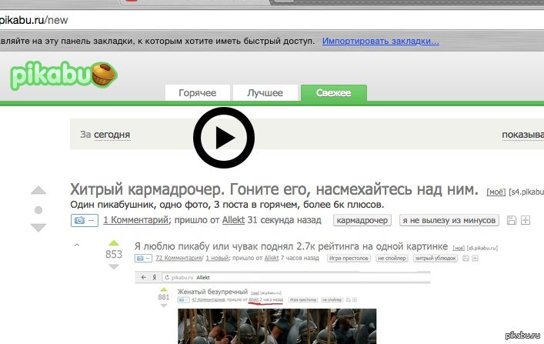
Task: Toggle the camera image collapse button beside 1 Комментарий
Action: [x=85, y=220]
